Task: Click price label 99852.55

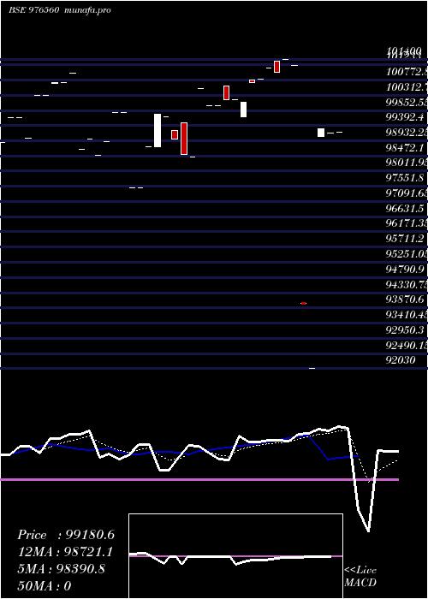Action: click(407, 103)
